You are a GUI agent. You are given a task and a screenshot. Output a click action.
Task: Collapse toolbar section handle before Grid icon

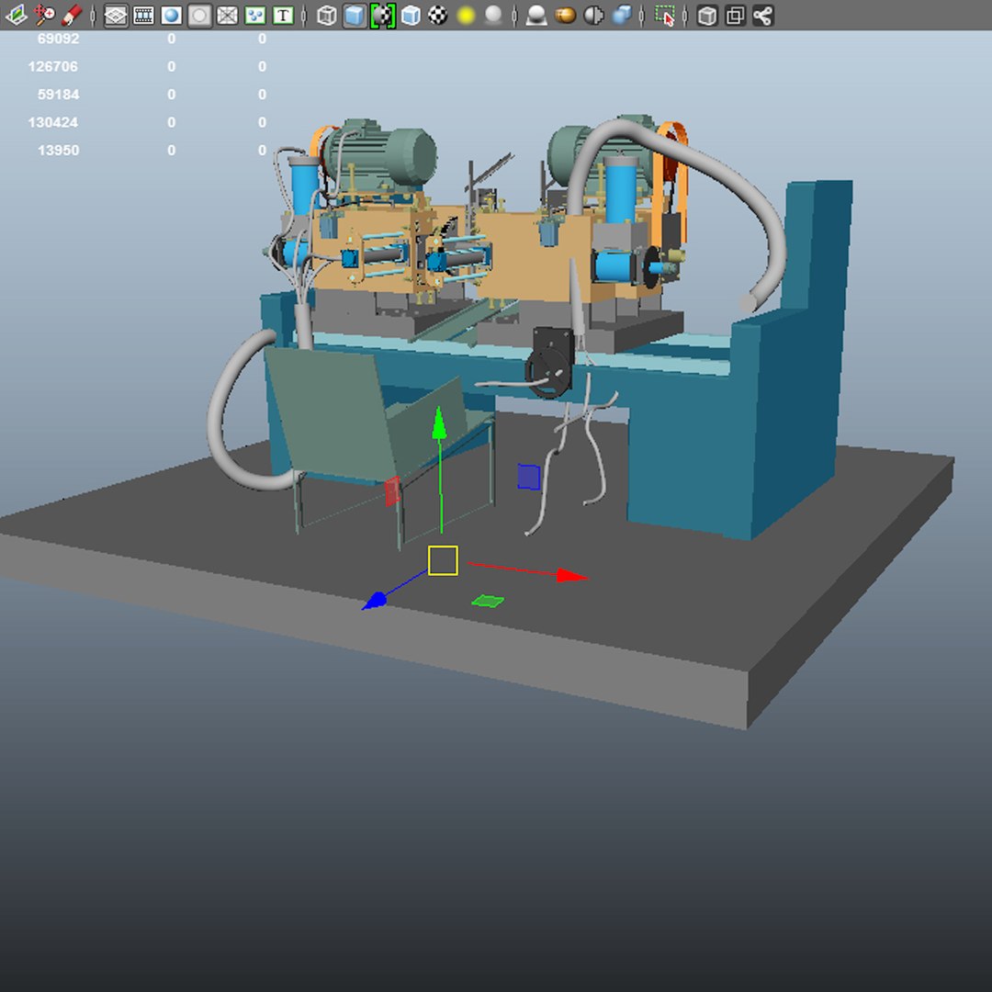tap(93, 16)
